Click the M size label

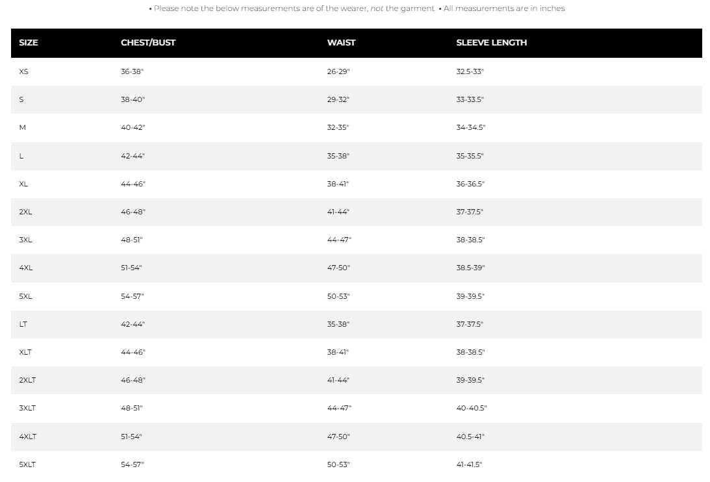point(23,127)
